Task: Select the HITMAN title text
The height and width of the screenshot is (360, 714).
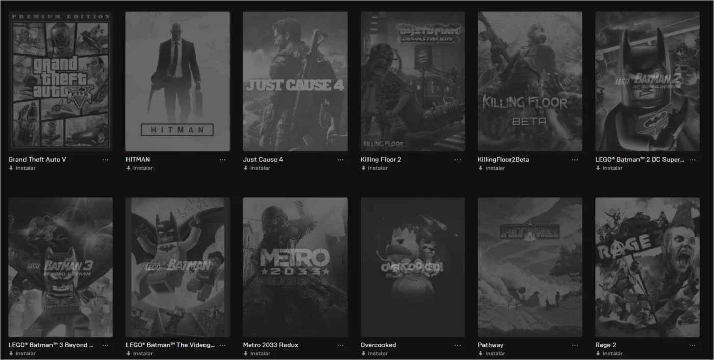Action: [x=138, y=160]
